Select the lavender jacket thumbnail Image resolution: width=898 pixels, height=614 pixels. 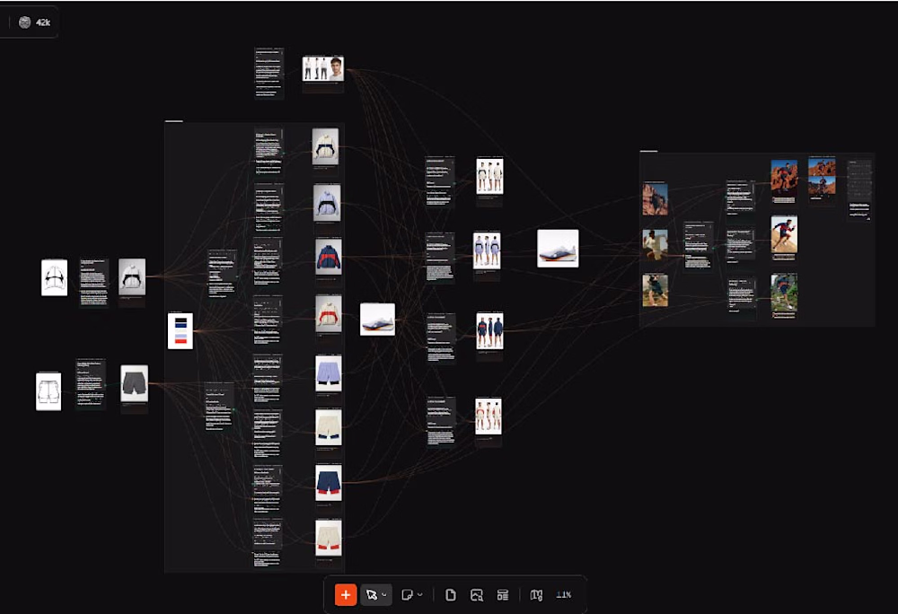[x=327, y=203]
